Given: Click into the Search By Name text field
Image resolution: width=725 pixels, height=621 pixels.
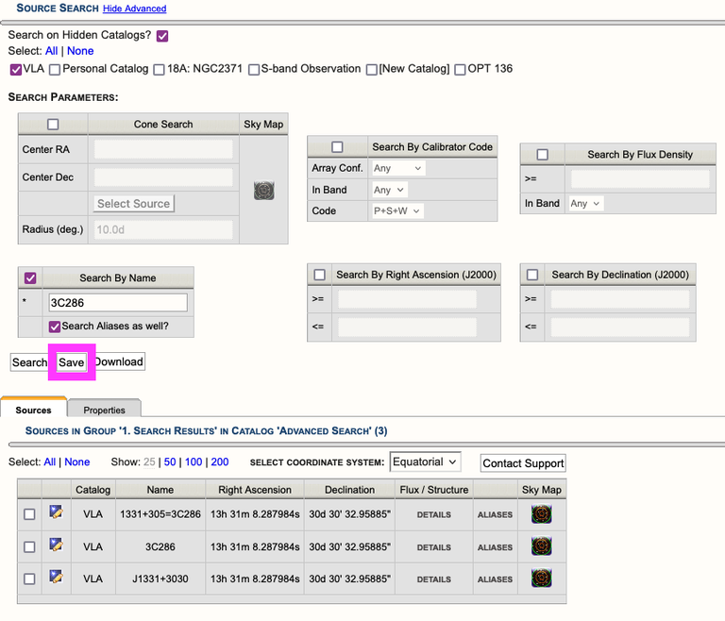Looking at the screenshot, I should coord(118,303).
